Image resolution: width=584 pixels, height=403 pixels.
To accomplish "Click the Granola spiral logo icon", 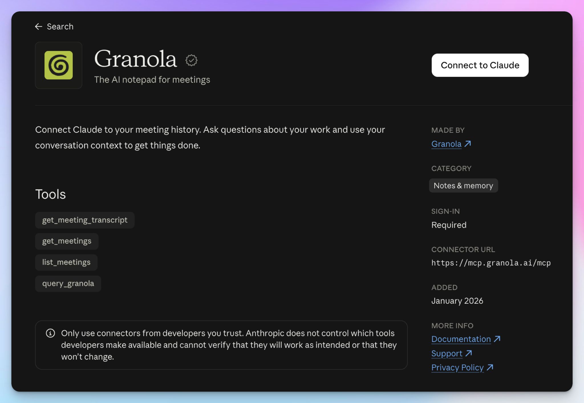I will tap(58, 65).
